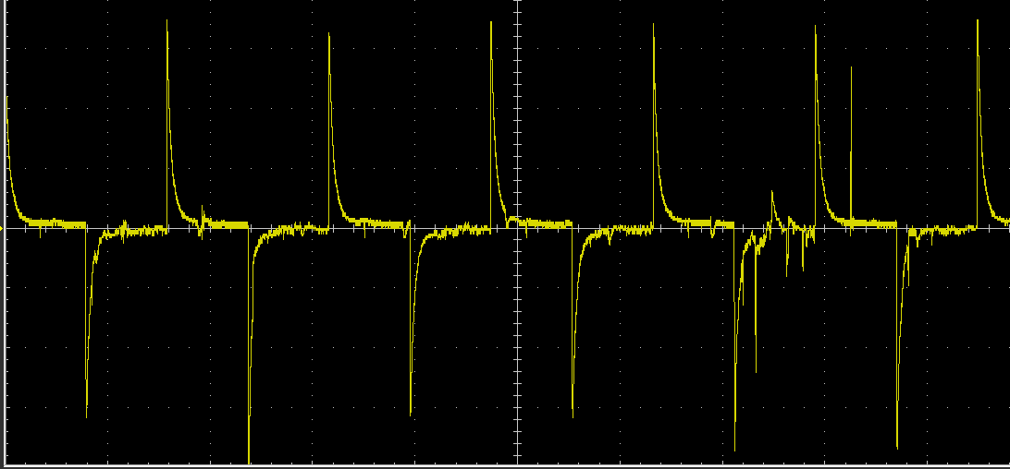
Task: Click the small glitch after first positive decay
Action: (x=203, y=222)
